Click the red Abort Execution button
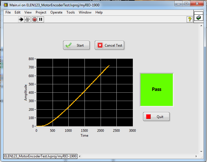 (x=34, y=20)
